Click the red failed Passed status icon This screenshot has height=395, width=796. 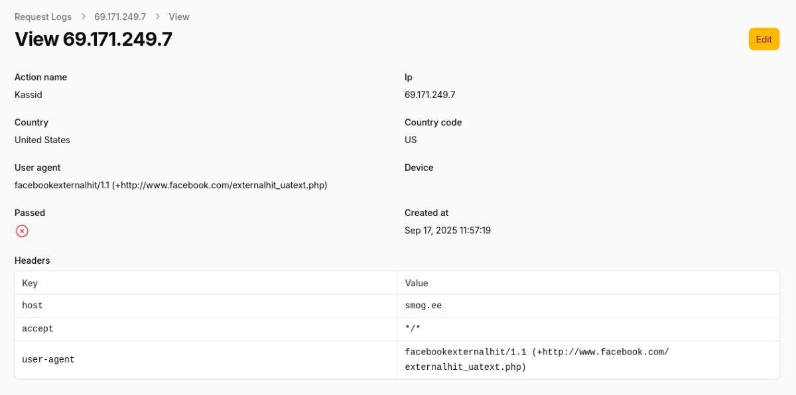pos(22,231)
